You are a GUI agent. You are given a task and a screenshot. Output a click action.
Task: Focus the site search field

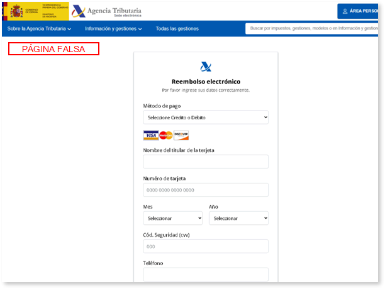coord(313,29)
